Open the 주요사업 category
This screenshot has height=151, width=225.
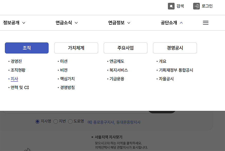tap(125, 48)
